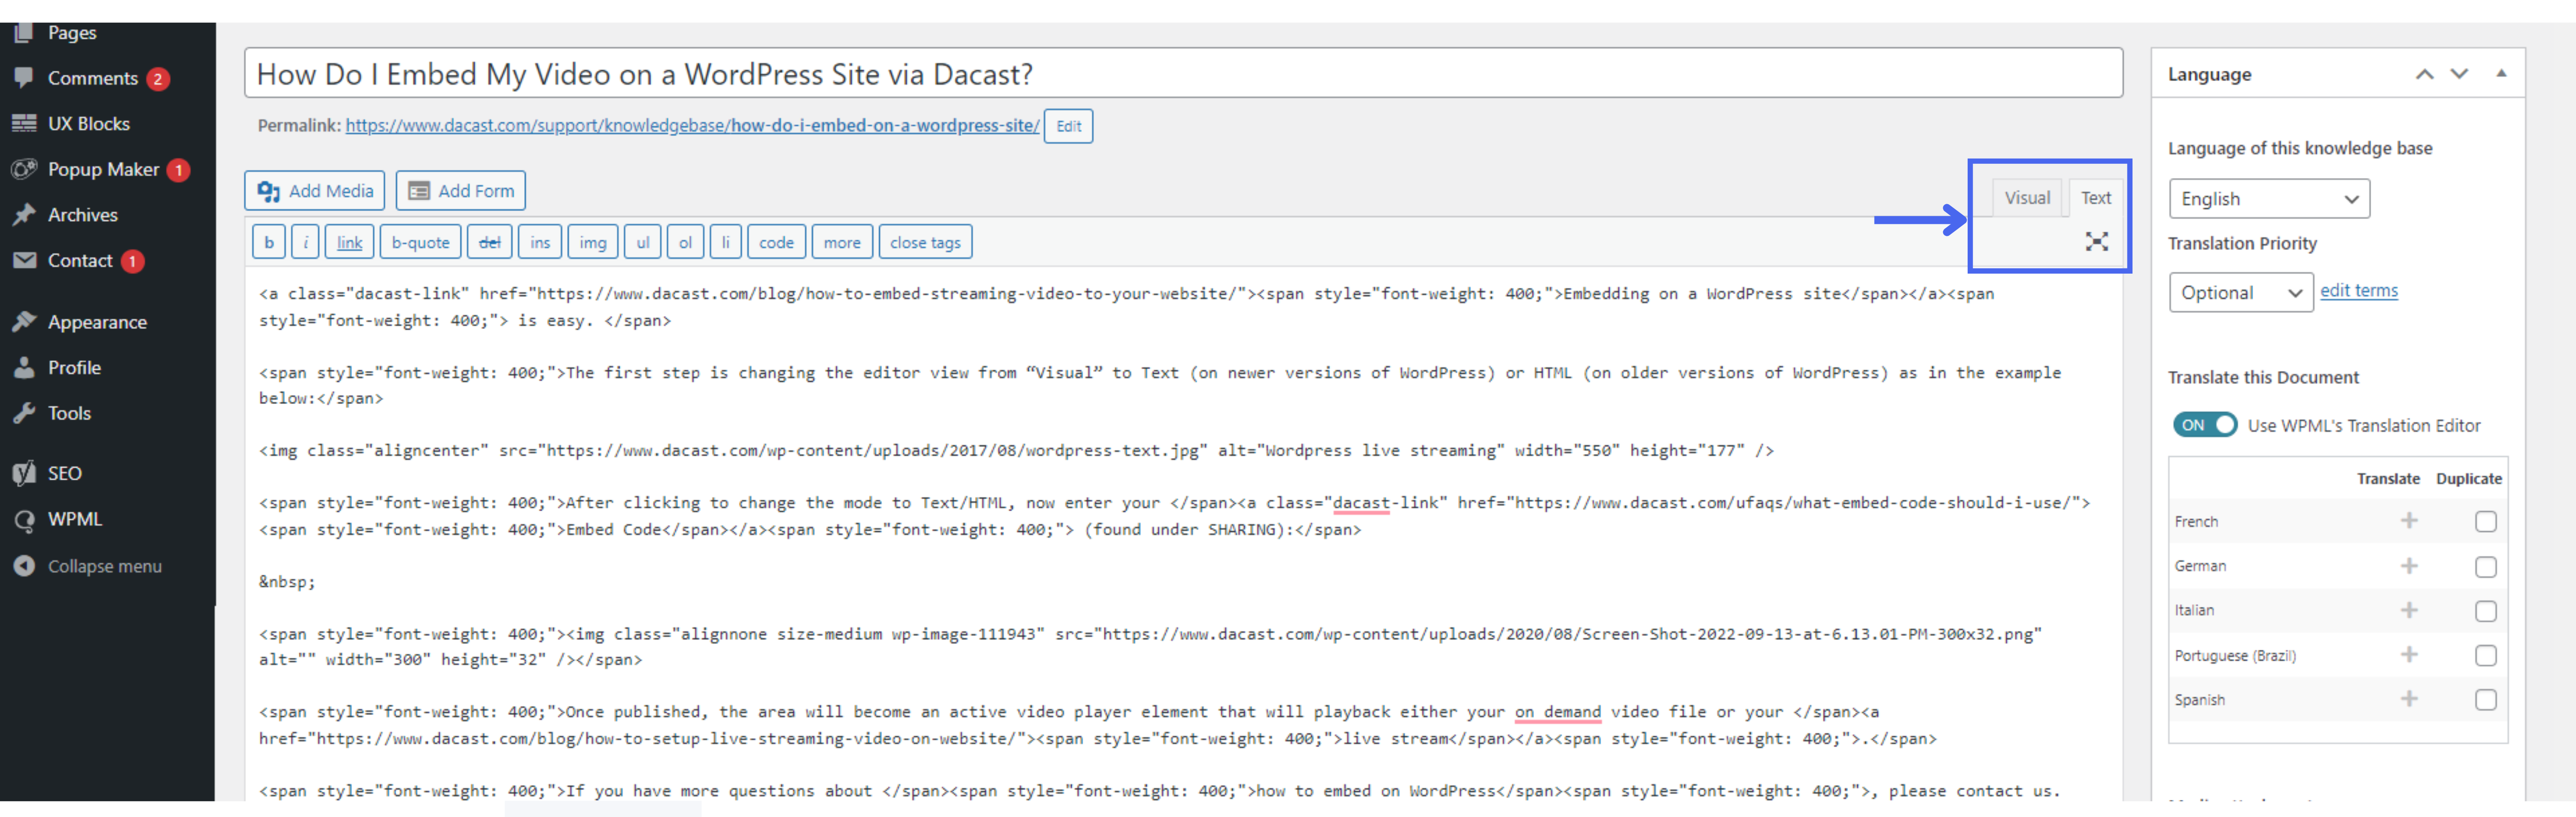Click the German translate plus icon

[x=2409, y=565]
